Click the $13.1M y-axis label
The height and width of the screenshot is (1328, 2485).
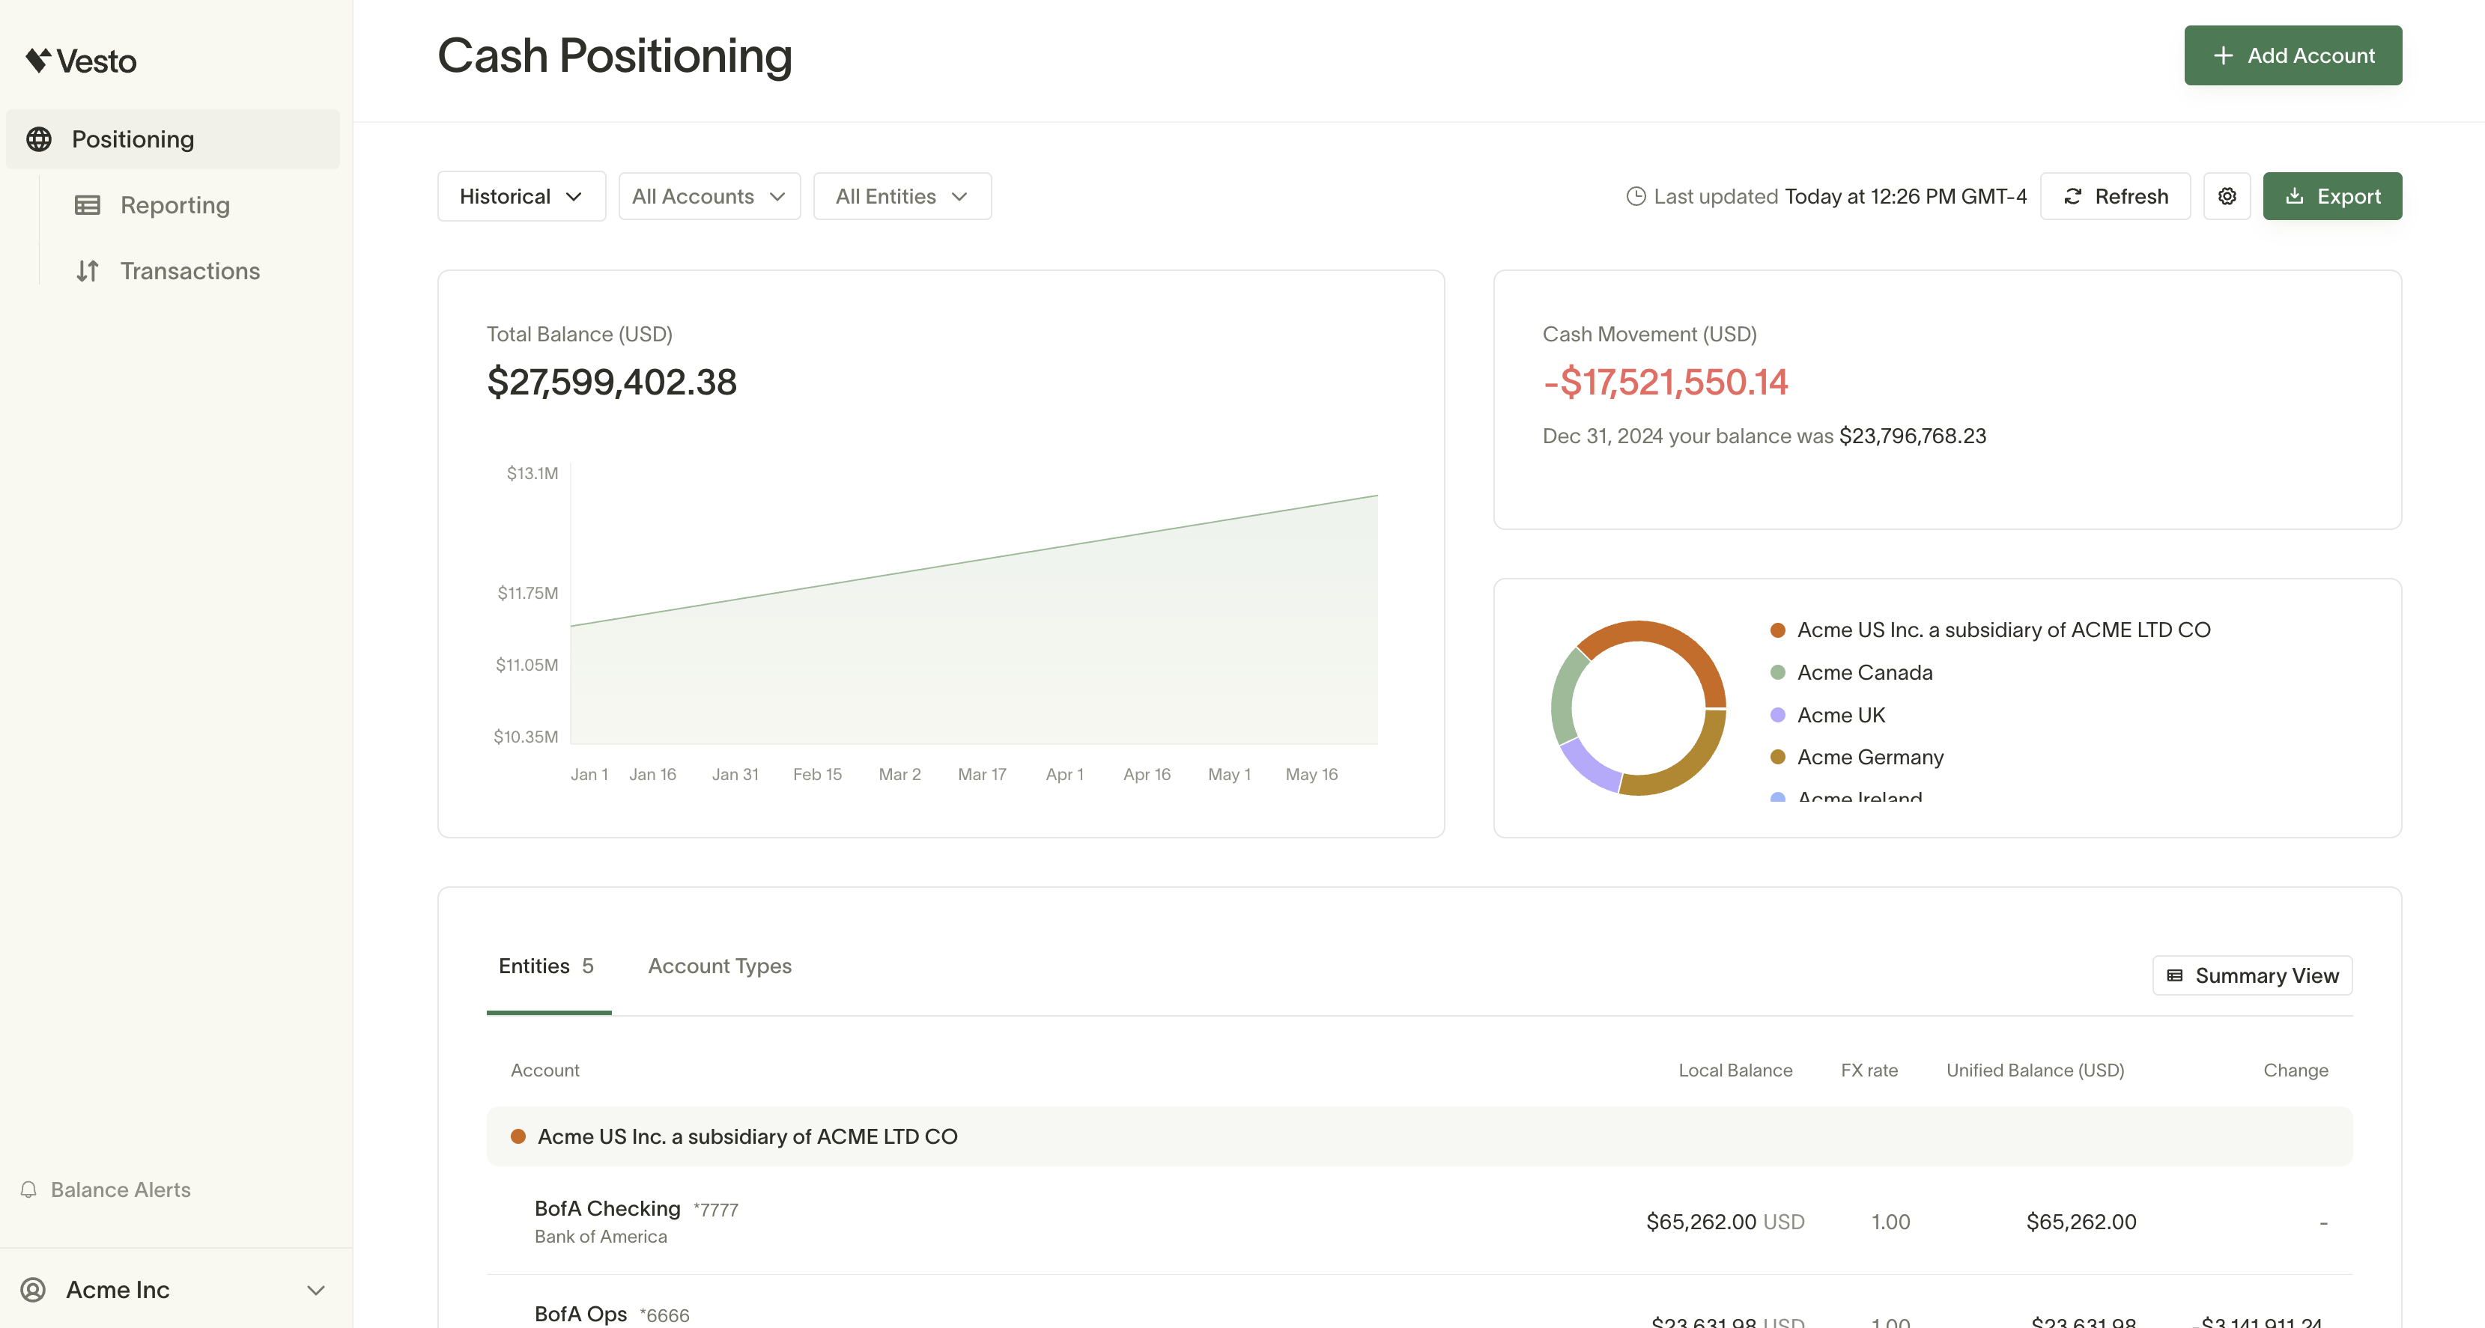pos(532,472)
